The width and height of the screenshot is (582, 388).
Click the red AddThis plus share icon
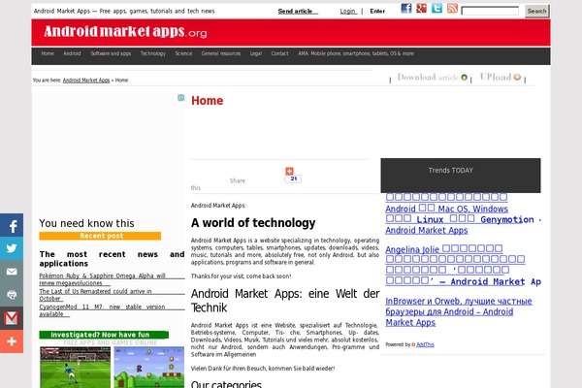pos(289,171)
